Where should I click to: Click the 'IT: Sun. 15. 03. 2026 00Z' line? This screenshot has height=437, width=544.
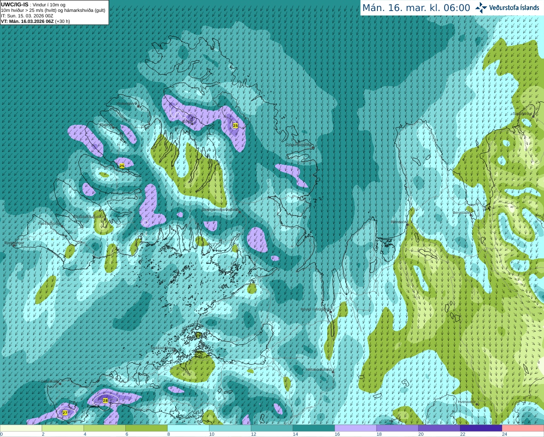tap(27, 16)
